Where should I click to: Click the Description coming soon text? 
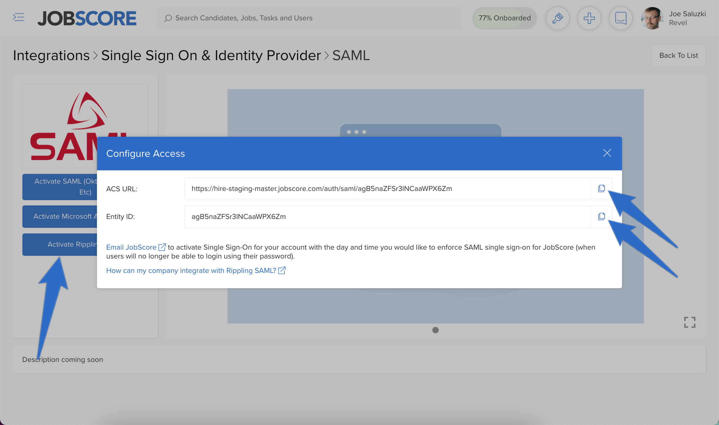coord(62,360)
